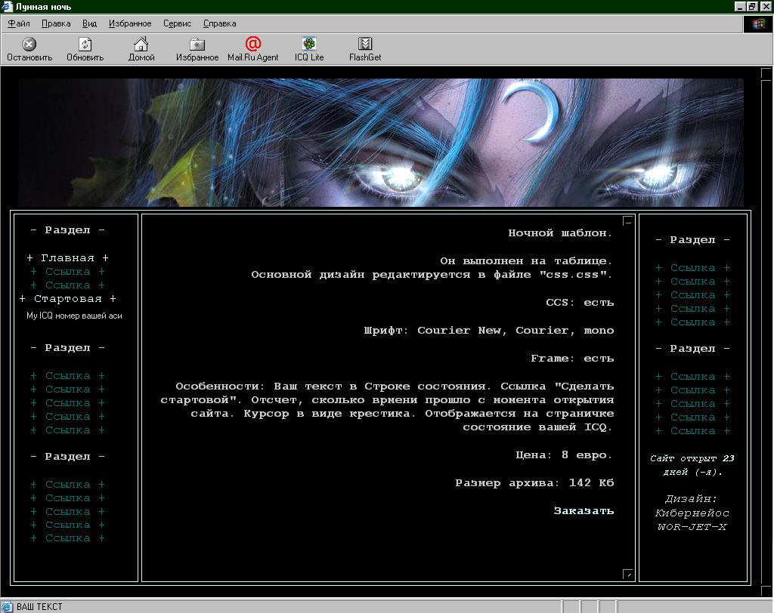This screenshot has height=613, width=774.
Task: Open the Вид menu
Action: coord(89,23)
